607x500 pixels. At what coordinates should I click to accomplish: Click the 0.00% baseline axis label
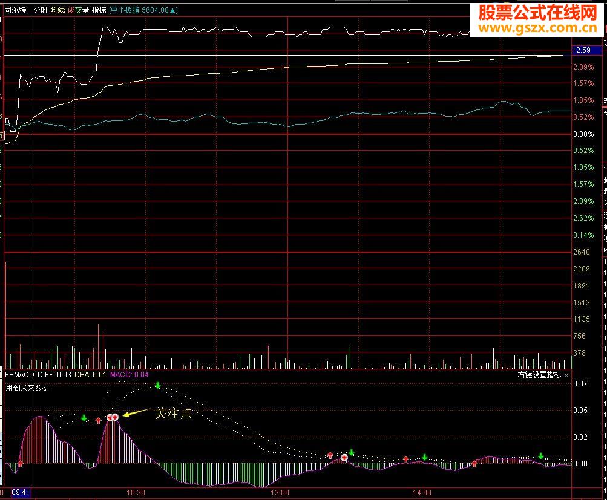[x=583, y=134]
